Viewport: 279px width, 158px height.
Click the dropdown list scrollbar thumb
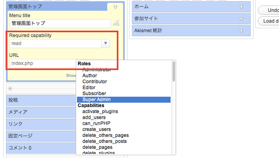tap(174, 72)
